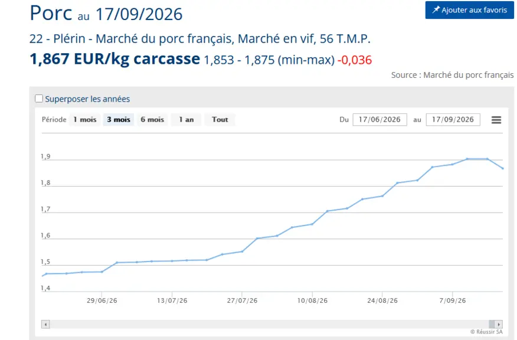The height and width of the screenshot is (340, 517).
Task: Edit the Du start date field
Action: [x=380, y=119]
